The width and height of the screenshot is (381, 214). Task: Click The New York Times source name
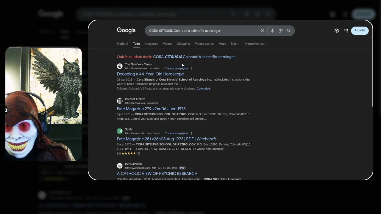click(x=138, y=64)
